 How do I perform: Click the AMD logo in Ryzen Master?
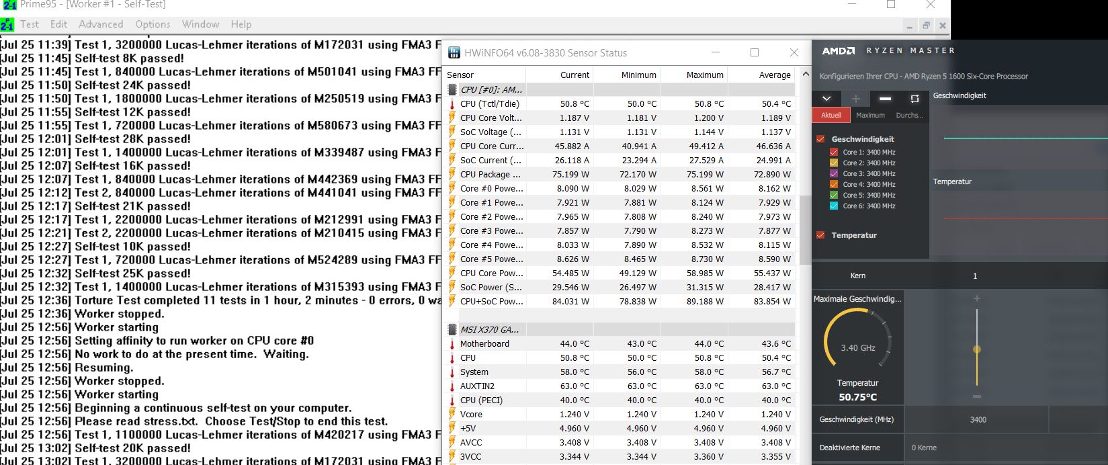pyautogui.click(x=839, y=50)
